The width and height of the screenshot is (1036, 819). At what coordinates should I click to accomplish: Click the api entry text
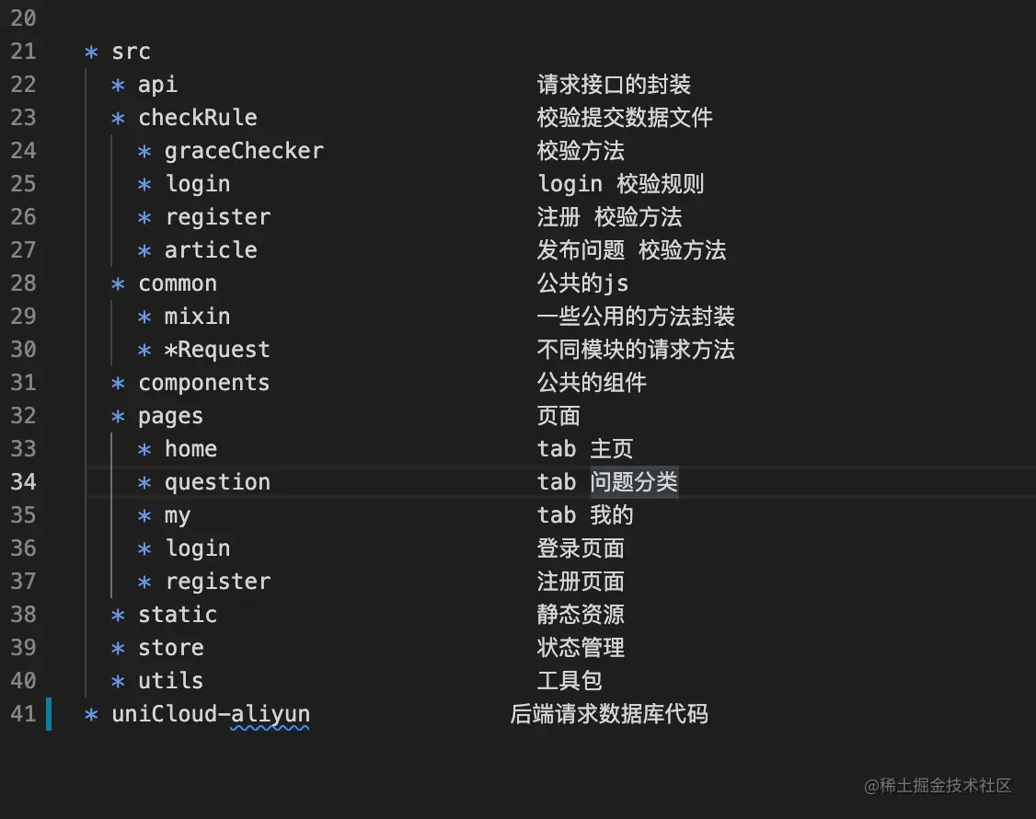coord(157,85)
